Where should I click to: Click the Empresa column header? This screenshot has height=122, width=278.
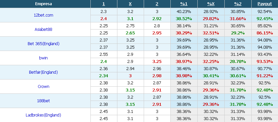pos(44,4)
